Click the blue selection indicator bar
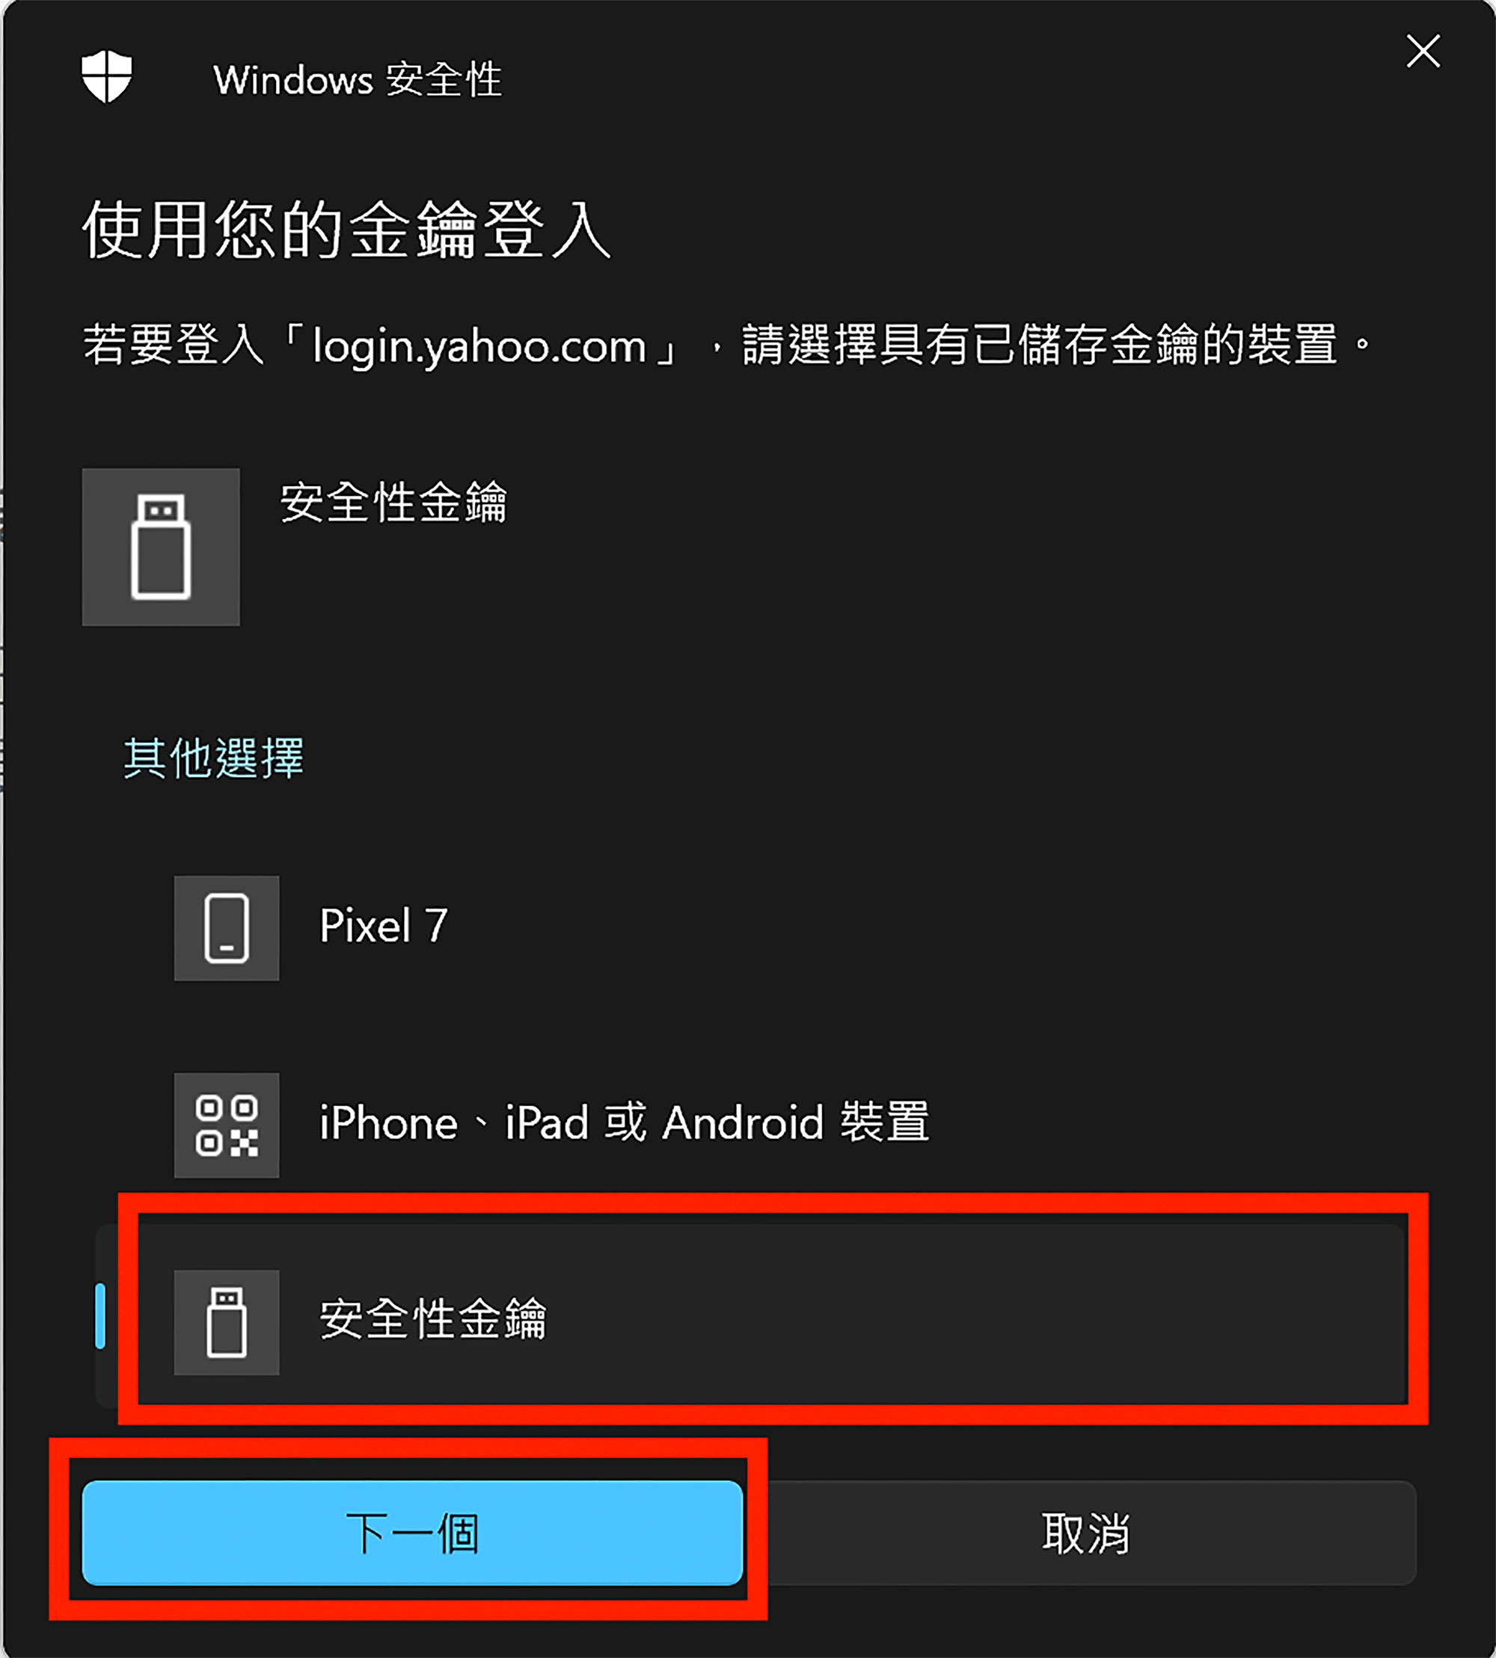1496x1658 pixels. 100,1315
